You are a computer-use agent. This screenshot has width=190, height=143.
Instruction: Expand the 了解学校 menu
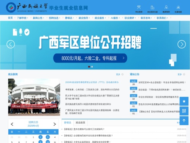pos(22,18)
